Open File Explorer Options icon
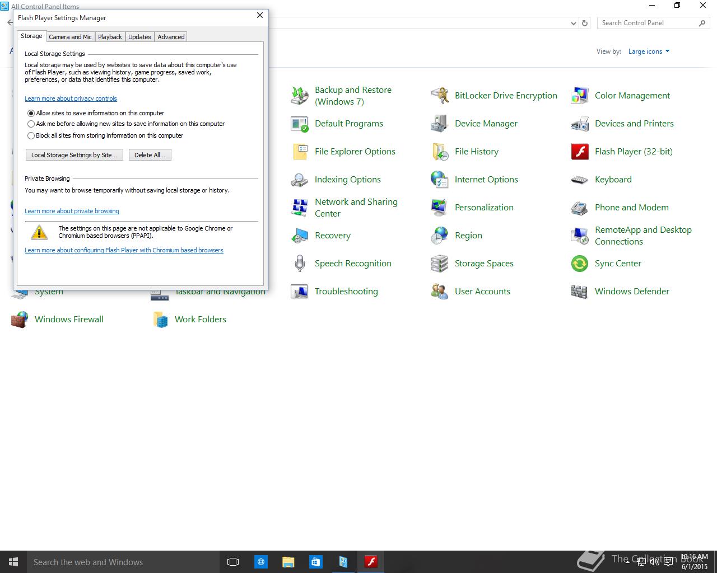This screenshot has width=717, height=573. coord(300,152)
